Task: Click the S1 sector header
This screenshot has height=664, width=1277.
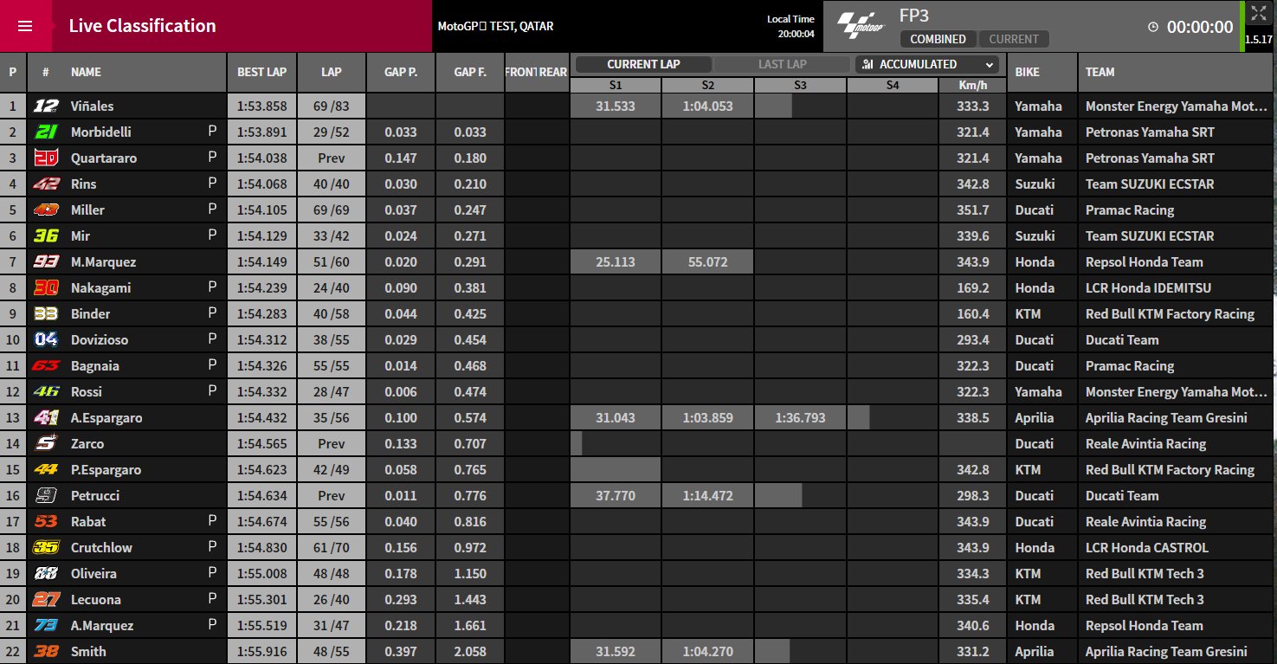Action: pos(616,85)
